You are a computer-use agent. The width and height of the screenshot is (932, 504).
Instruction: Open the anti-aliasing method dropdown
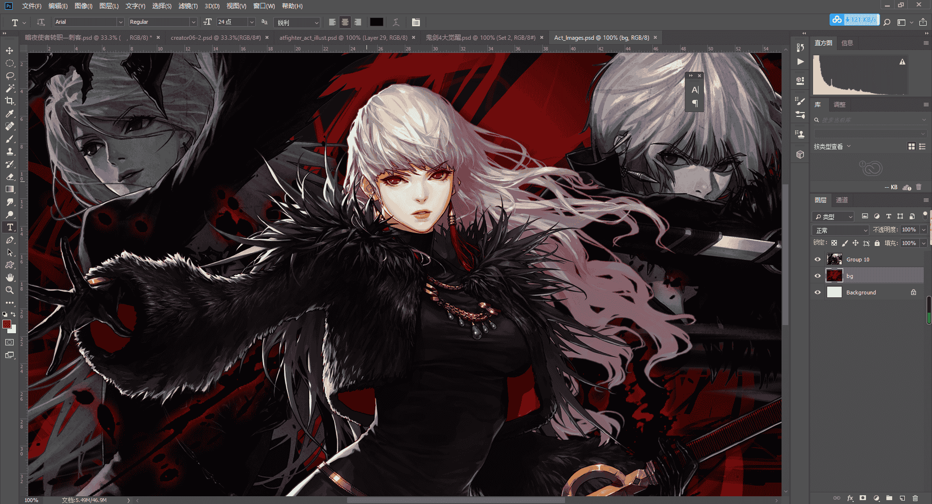(298, 22)
